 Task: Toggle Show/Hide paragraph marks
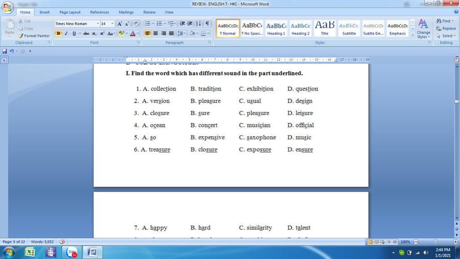point(207,24)
